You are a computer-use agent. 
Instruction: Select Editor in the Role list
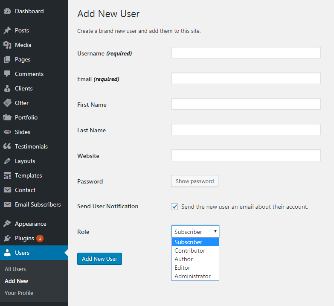(195, 268)
